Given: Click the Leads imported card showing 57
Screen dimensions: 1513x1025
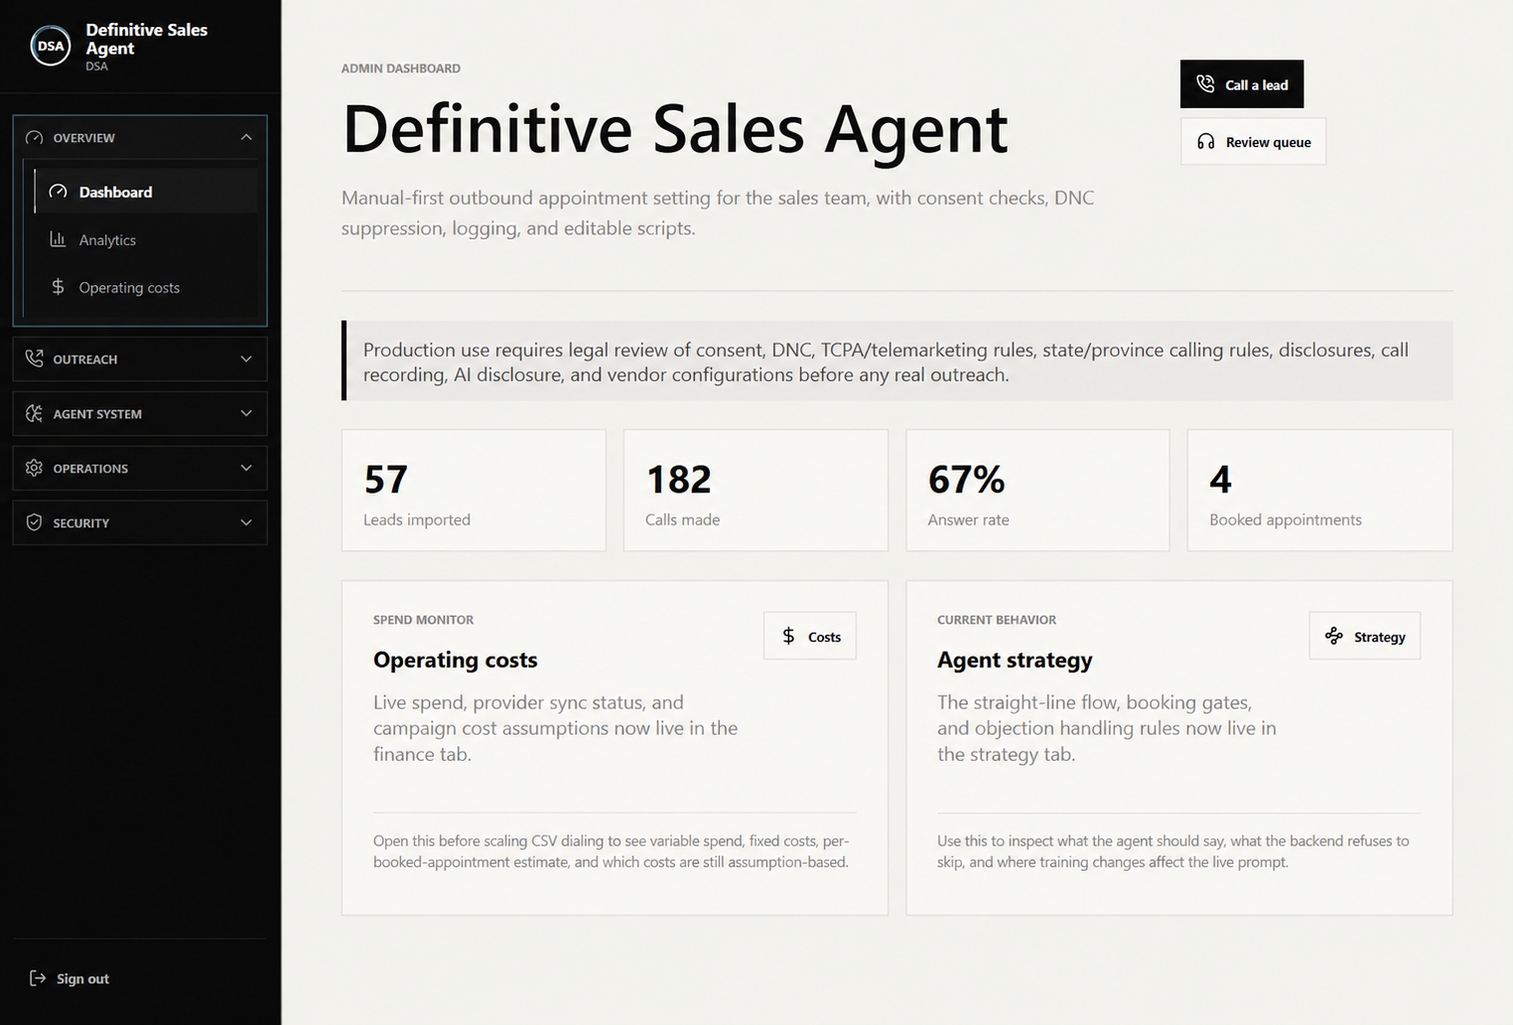Looking at the screenshot, I should (474, 491).
